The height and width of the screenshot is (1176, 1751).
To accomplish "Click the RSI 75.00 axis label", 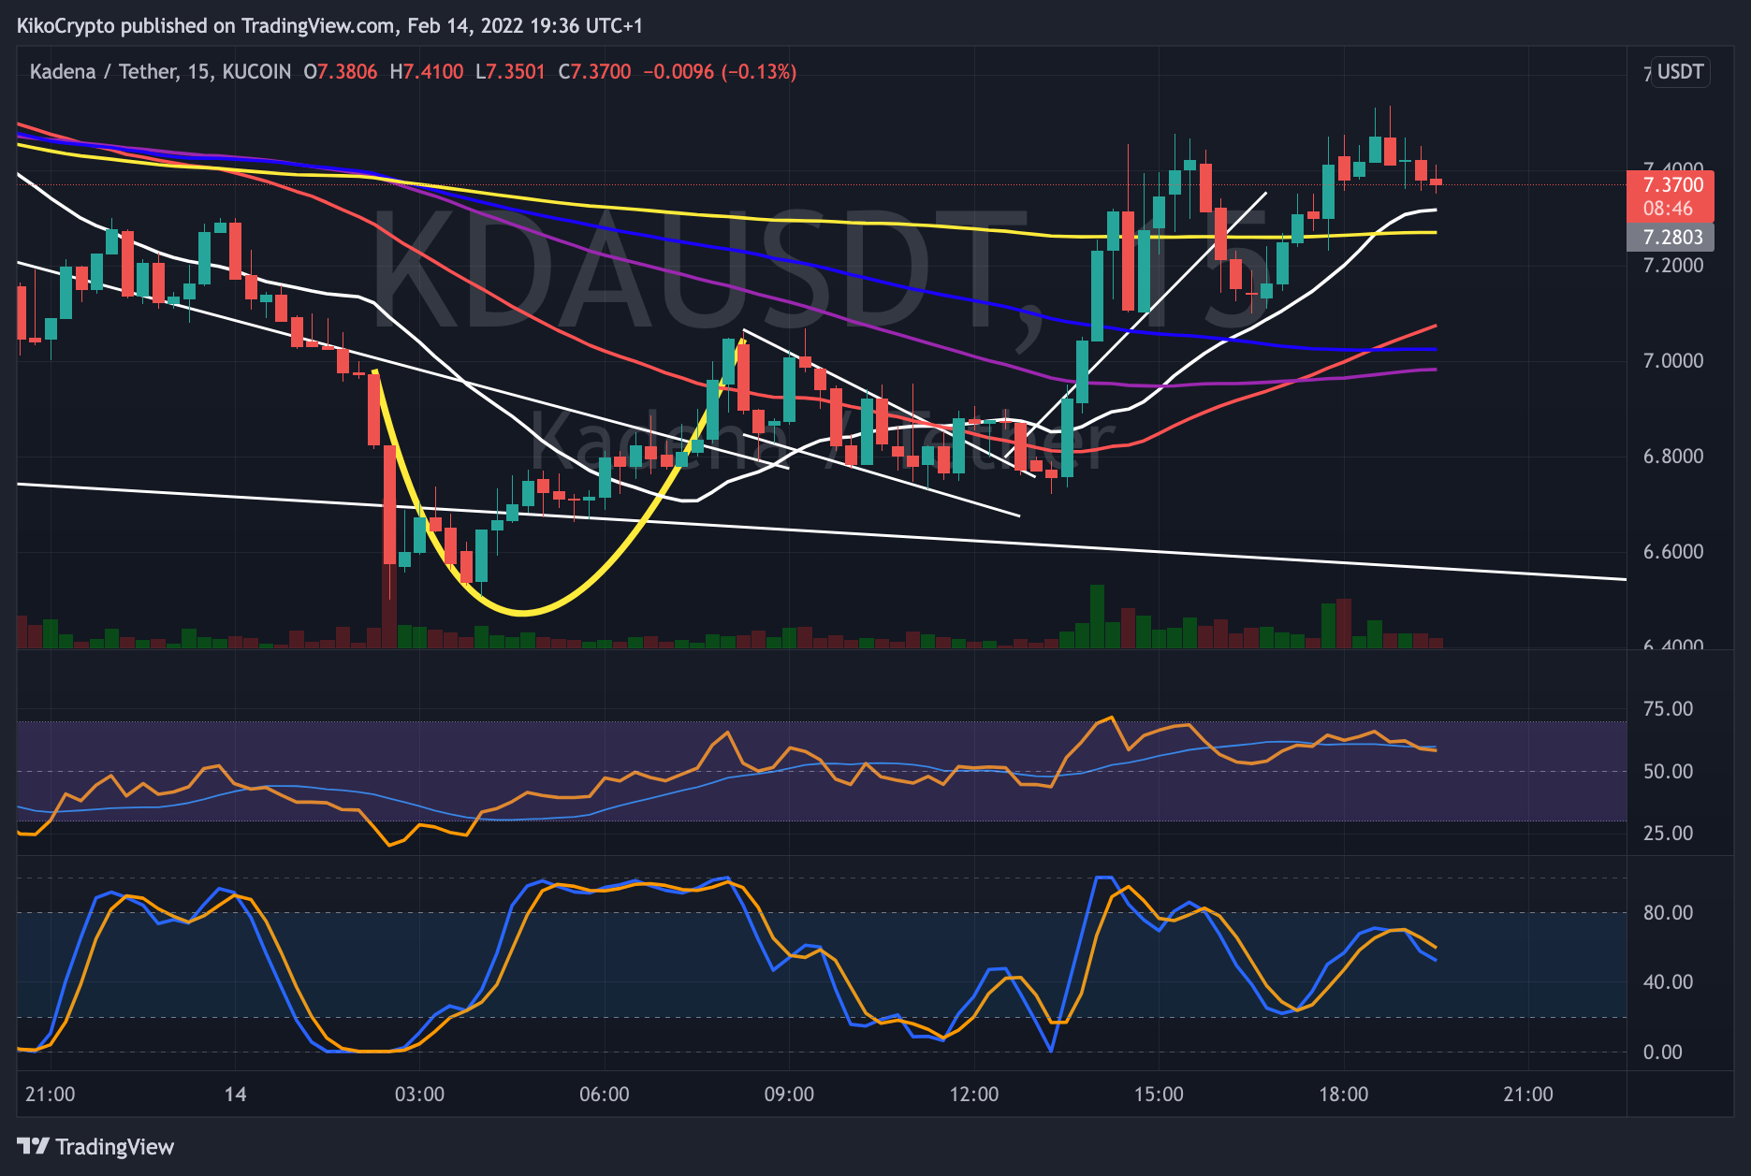I will click(x=1669, y=708).
